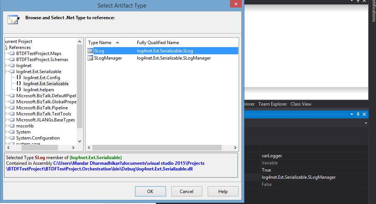Screen dimensions: 376x204
Task: Click the log4net assembly icon
Action: pos(12,66)
